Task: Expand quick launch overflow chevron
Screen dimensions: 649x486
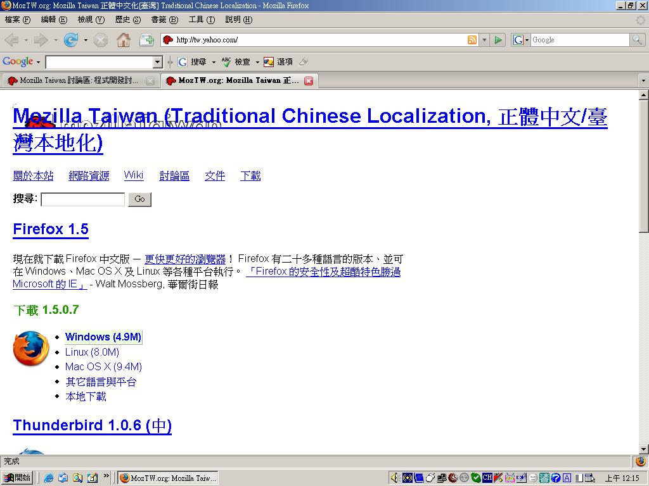Action: (x=106, y=476)
